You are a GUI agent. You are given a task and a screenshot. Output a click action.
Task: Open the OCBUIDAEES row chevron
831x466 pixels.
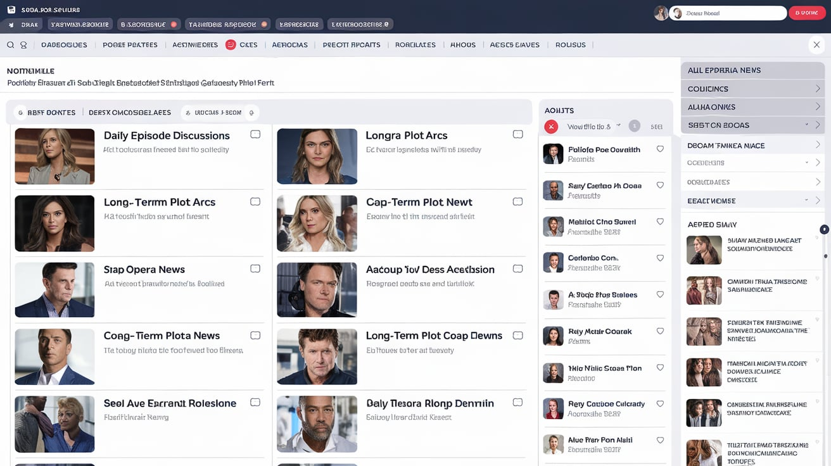tap(818, 182)
